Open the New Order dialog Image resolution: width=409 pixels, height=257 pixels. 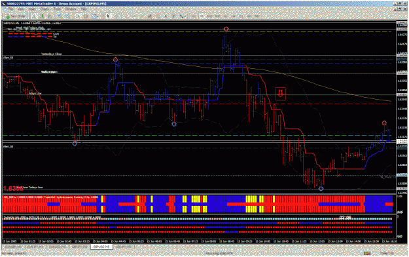point(16,16)
